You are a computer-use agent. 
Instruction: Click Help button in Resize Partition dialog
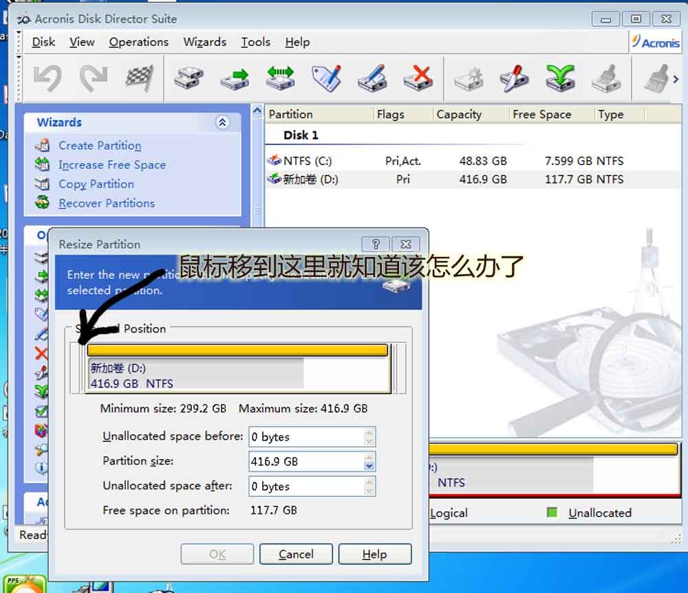[x=375, y=555]
